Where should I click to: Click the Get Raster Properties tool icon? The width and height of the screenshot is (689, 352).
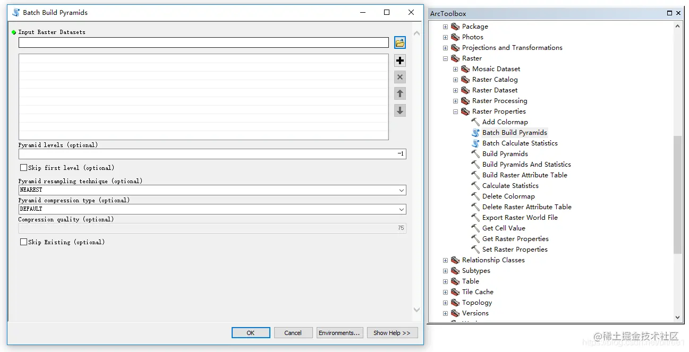click(x=475, y=239)
